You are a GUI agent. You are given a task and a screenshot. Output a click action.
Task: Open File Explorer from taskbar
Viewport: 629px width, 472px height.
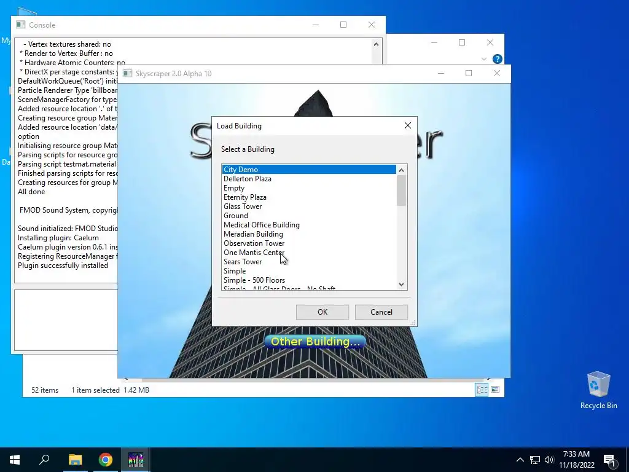(x=75, y=460)
